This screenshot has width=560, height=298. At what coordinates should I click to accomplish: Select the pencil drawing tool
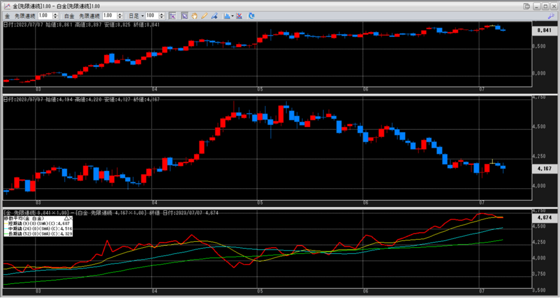[204, 16]
